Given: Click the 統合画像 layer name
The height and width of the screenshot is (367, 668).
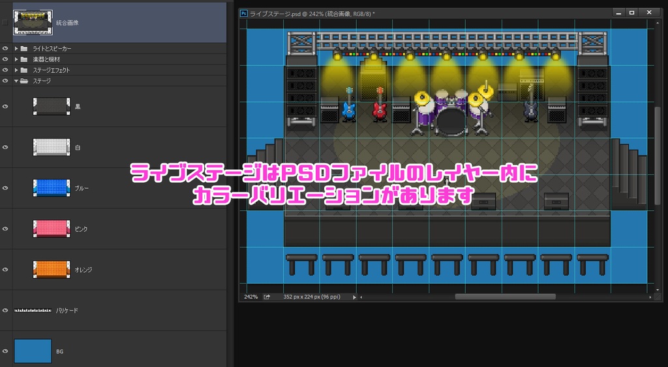Looking at the screenshot, I should click(67, 23).
